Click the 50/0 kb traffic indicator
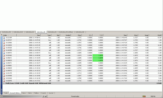Viewport: 163px width, 98px height. 153,96
